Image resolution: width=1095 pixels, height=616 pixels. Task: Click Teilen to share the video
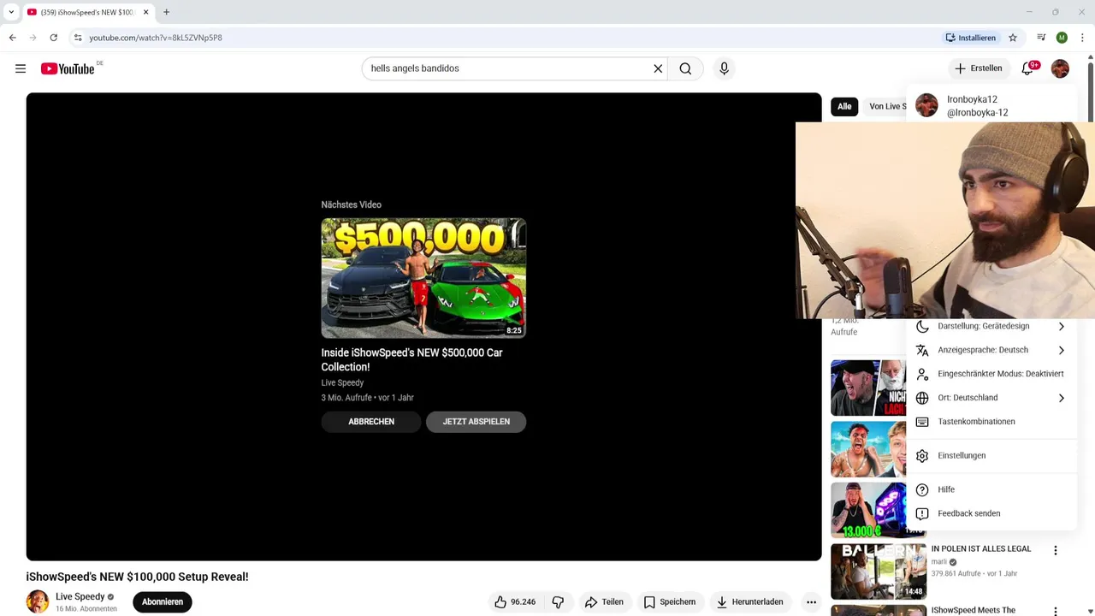click(x=604, y=602)
